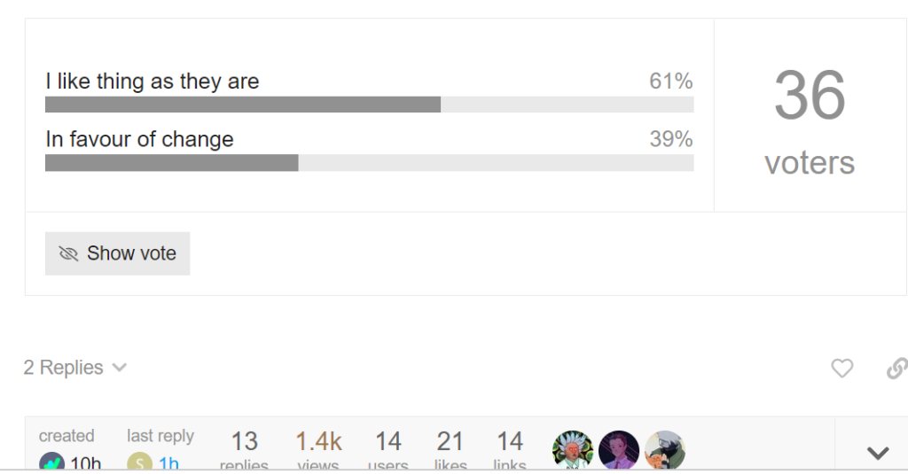
Task: Expand the topic summary details chevron
Action: coord(877,453)
